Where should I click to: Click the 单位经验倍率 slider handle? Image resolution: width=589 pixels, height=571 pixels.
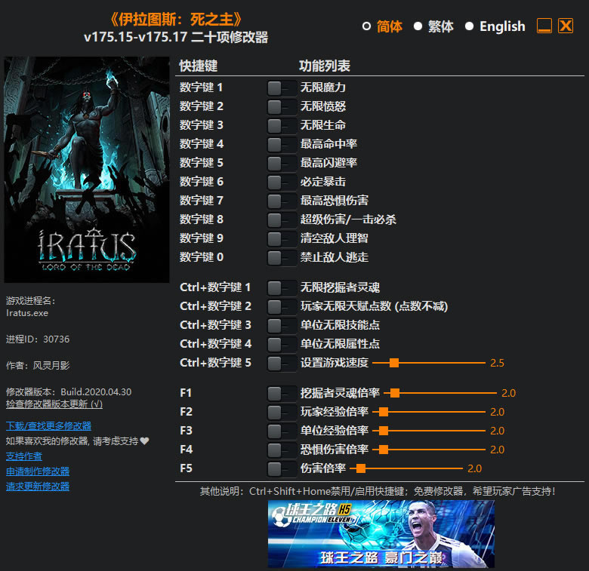click(384, 431)
